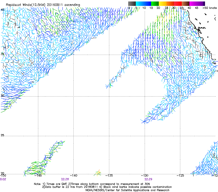
Task: Click the latitude label '25' on the left axis
Action: click(x=2, y=135)
